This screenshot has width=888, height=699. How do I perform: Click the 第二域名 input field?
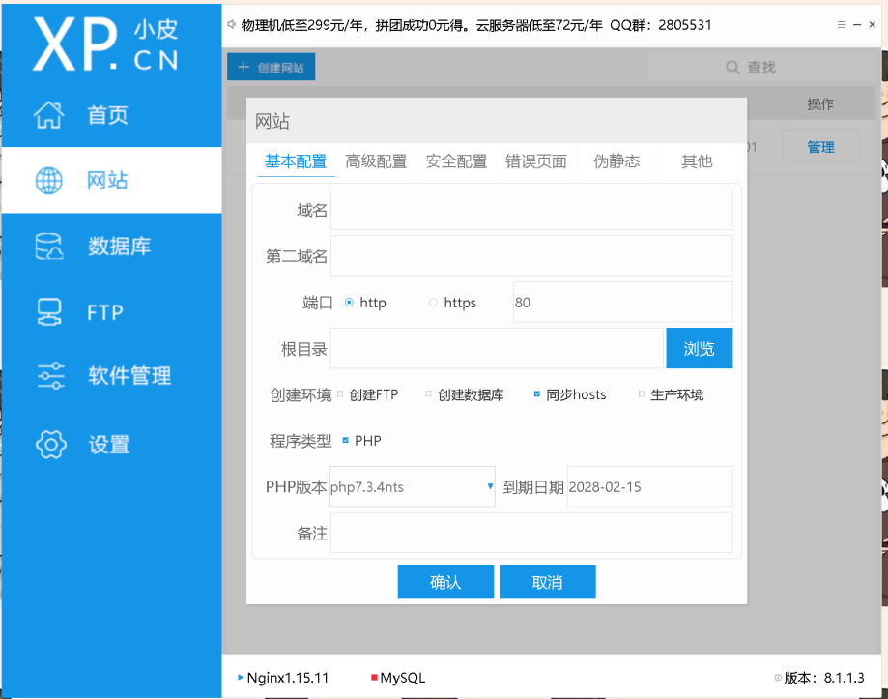click(531, 256)
